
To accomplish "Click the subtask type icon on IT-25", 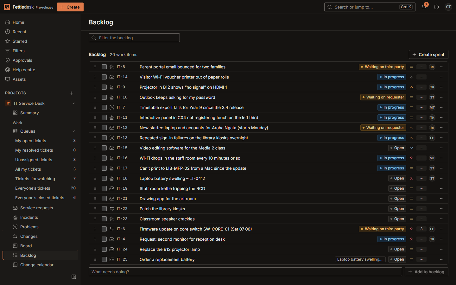I will (112, 259).
